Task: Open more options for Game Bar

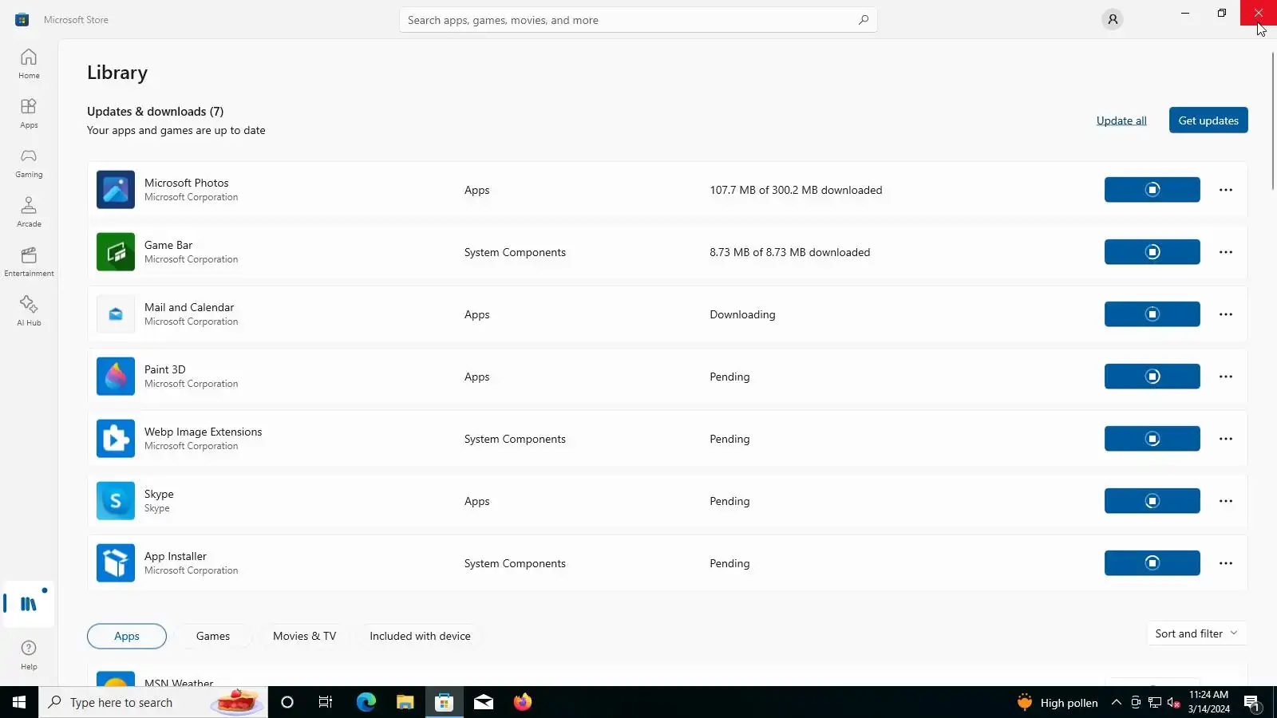Action: (x=1226, y=252)
